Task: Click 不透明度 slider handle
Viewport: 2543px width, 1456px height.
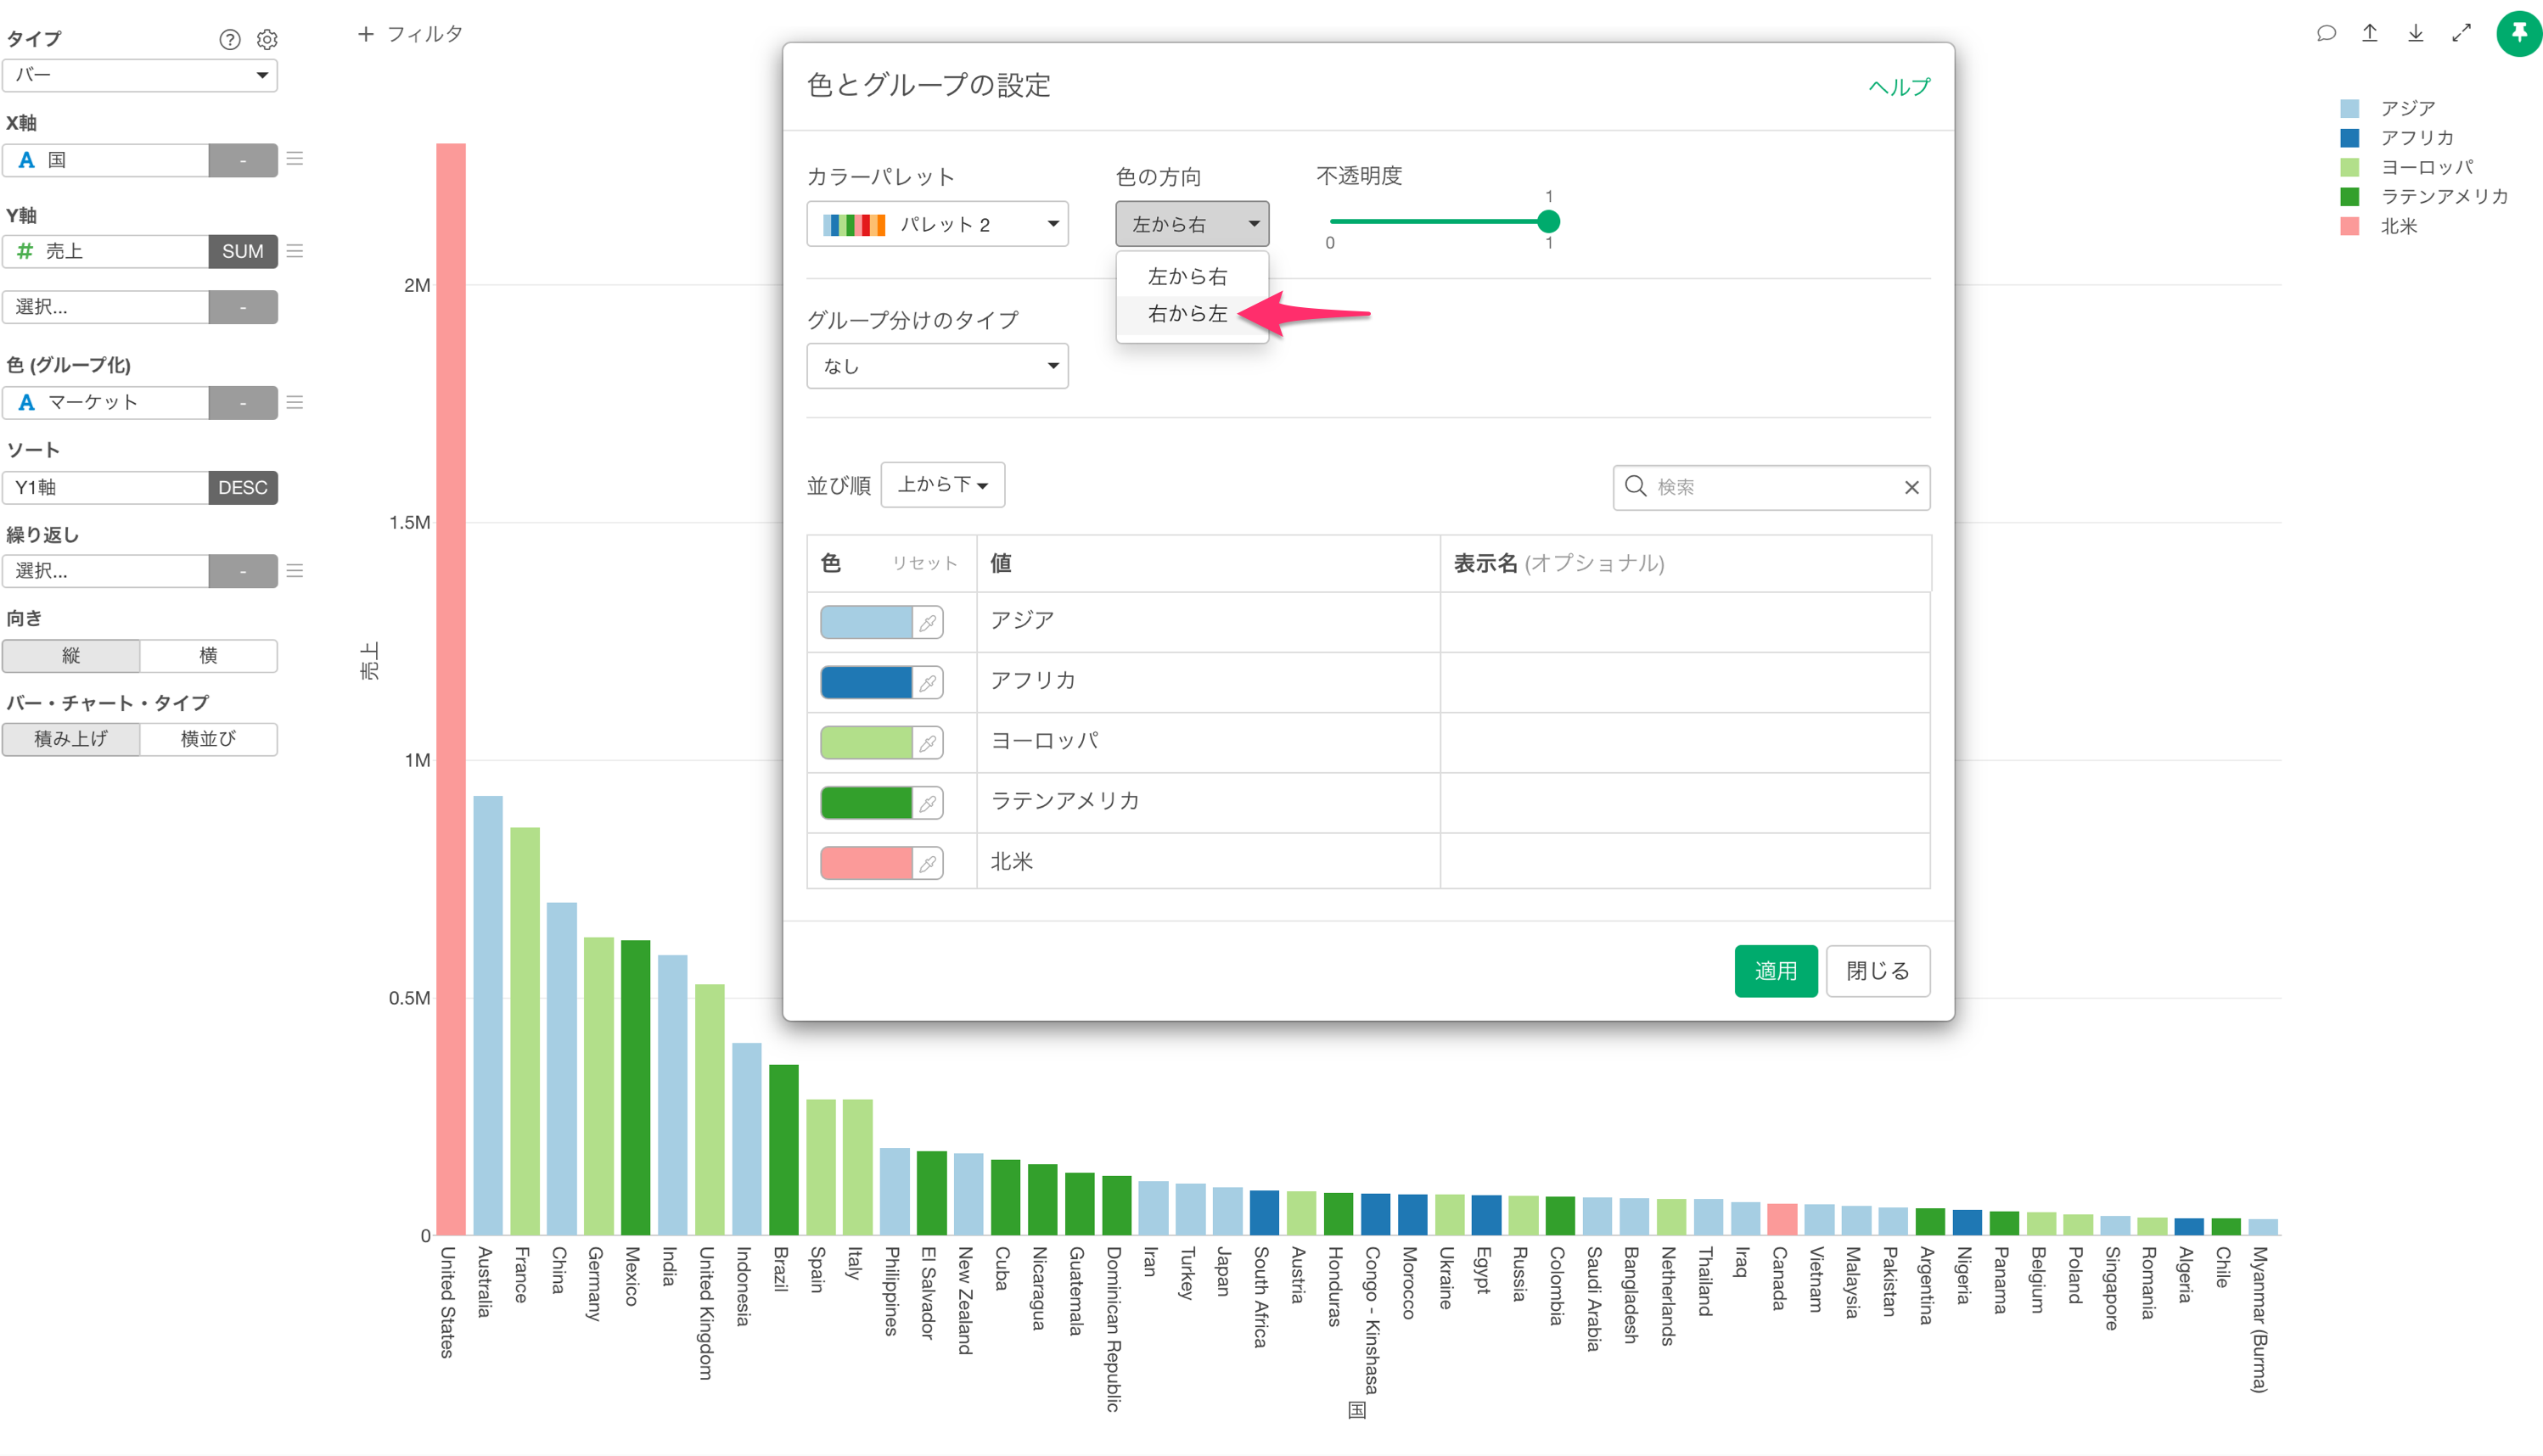Action: (x=1548, y=221)
